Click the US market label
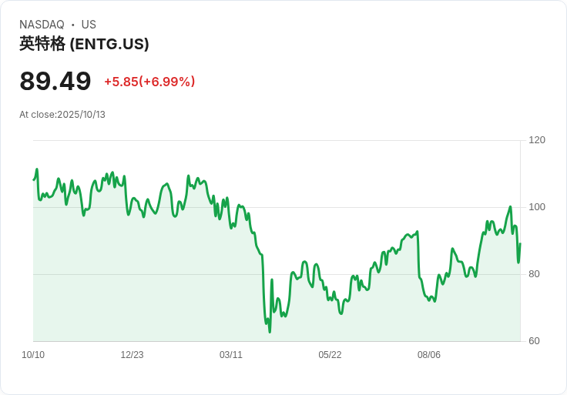Viewport: 567px width, 395px height. (x=89, y=25)
